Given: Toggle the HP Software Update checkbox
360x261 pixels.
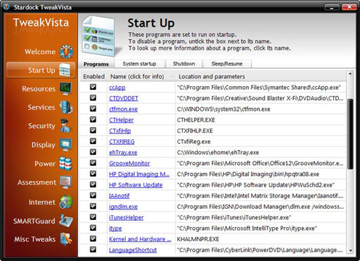Looking at the screenshot, I should click(x=93, y=185).
